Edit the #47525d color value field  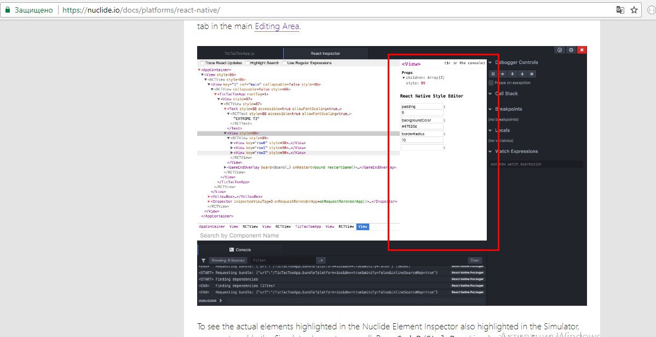422,127
